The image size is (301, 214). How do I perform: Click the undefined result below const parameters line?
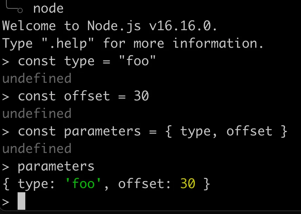tap(37, 149)
